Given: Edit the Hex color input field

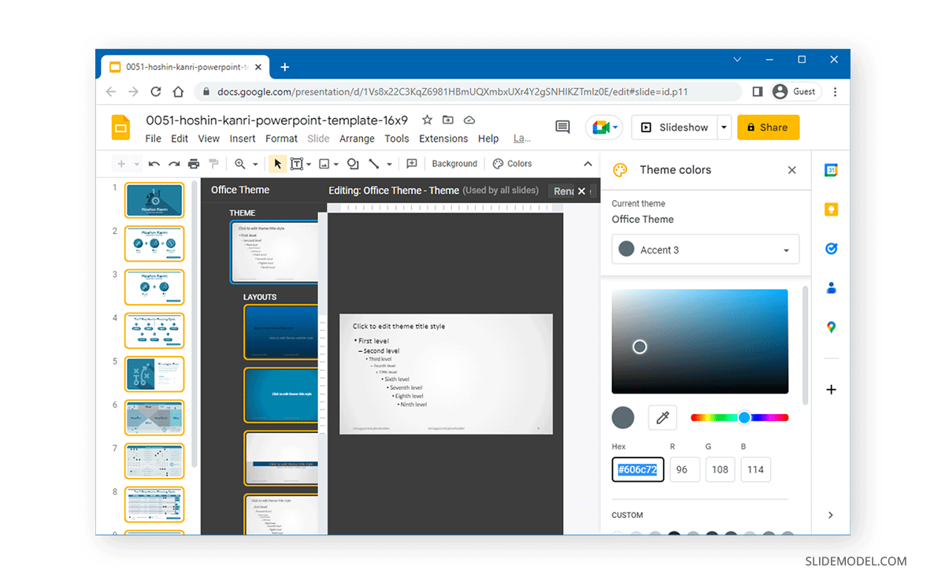Looking at the screenshot, I should pyautogui.click(x=638, y=469).
